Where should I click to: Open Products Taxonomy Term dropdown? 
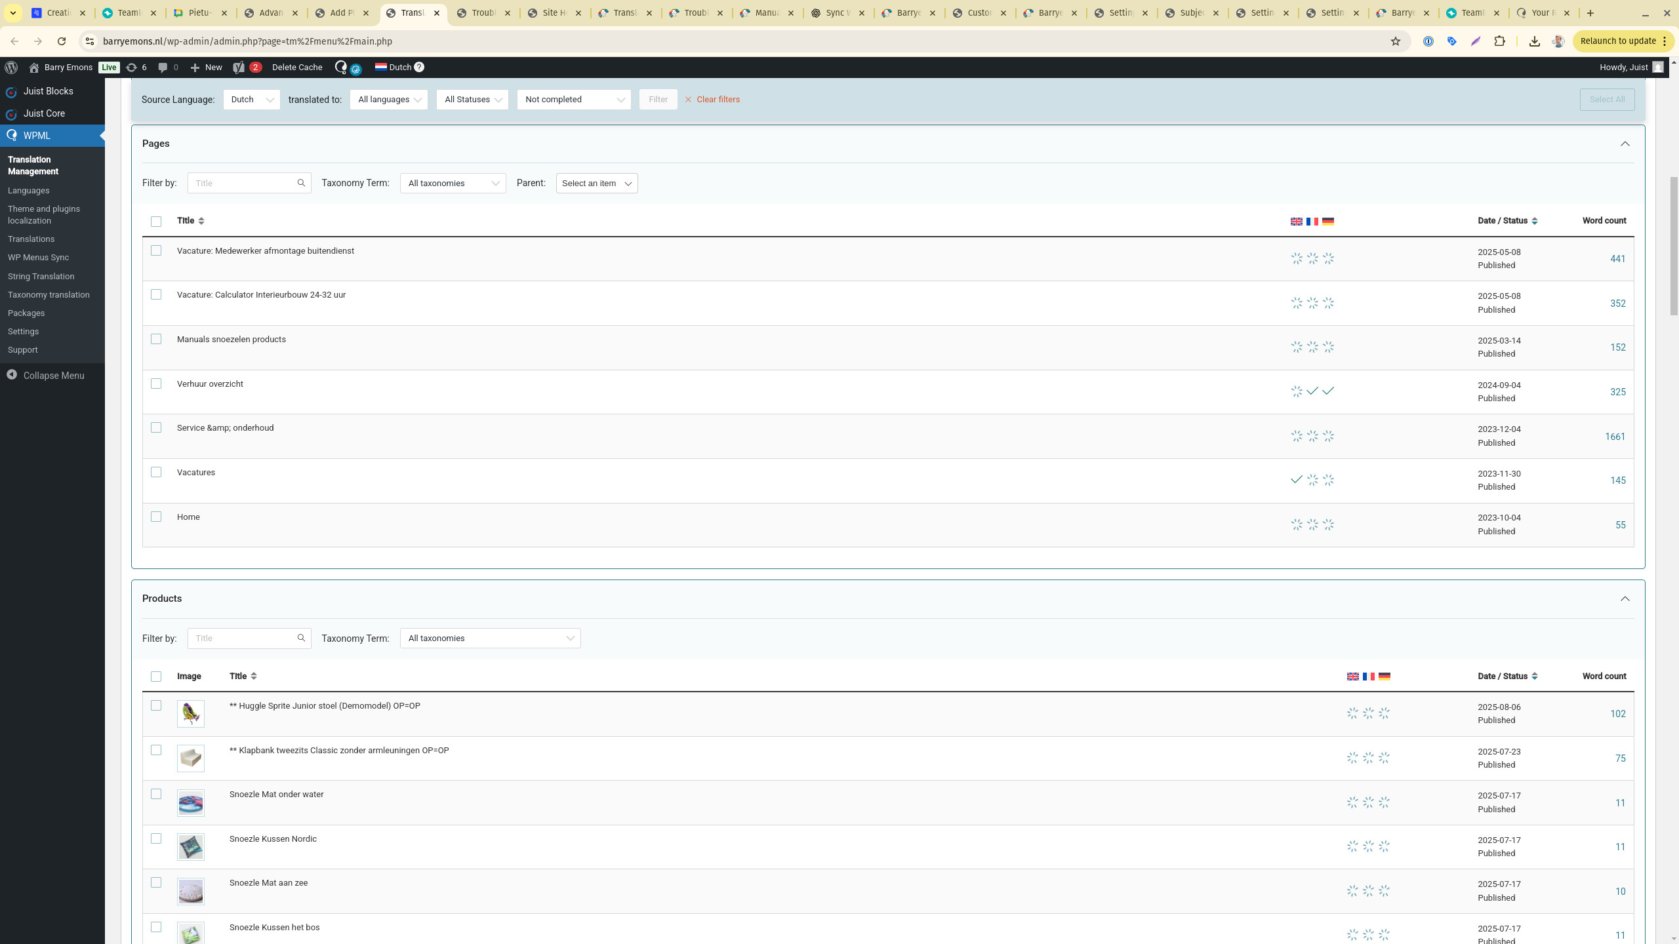491,639
